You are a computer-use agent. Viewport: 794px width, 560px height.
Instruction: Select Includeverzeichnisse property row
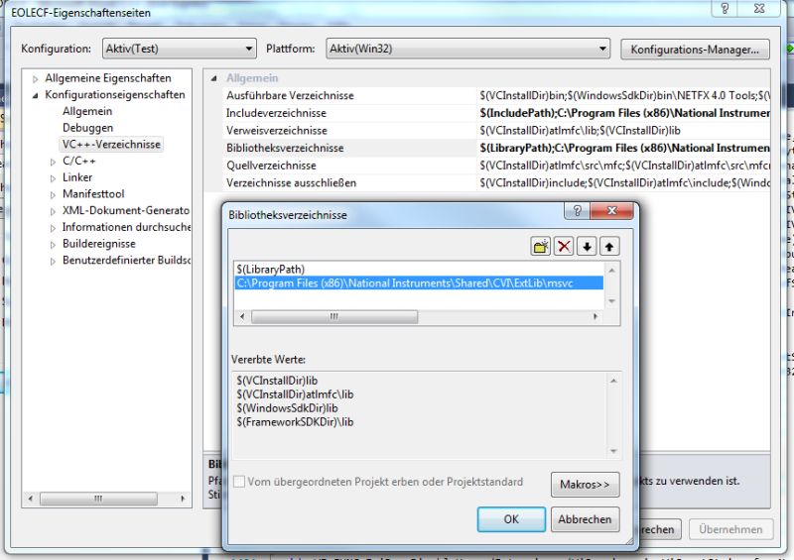[x=496, y=113]
